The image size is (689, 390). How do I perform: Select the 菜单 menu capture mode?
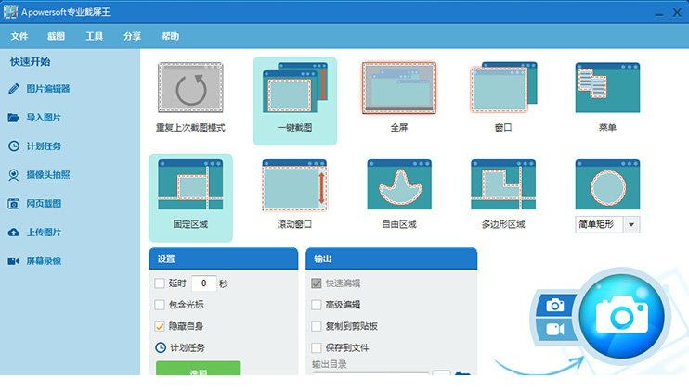point(607,97)
